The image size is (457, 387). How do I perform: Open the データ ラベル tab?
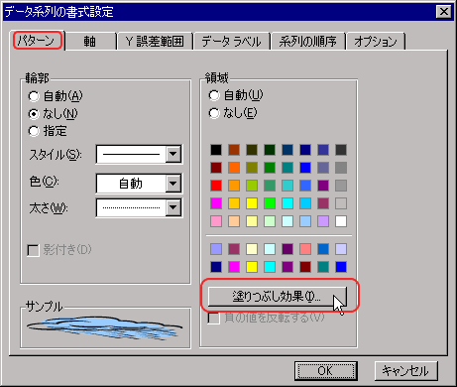coord(231,42)
